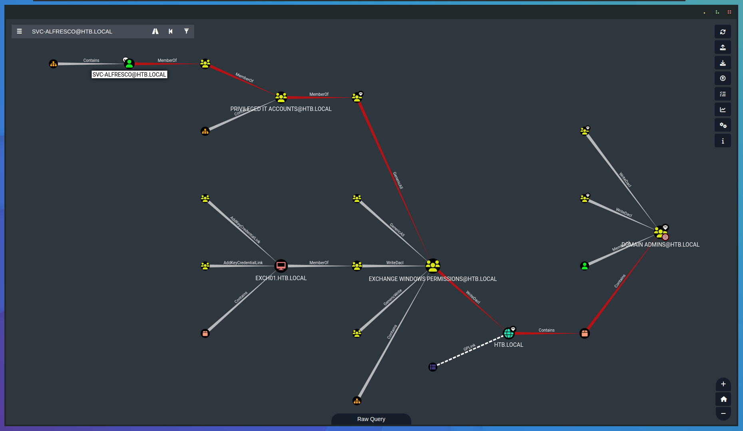Select the SVC-ALFRESCO user node
This screenshot has height=431, width=743.
(x=129, y=63)
